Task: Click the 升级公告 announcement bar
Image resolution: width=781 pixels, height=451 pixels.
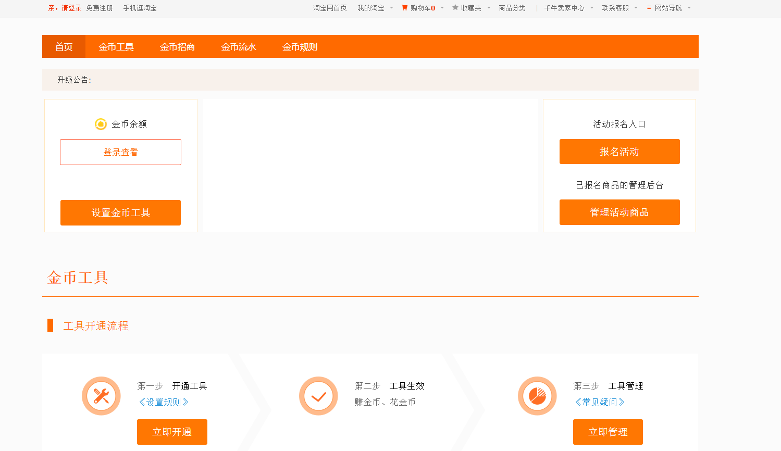Action: point(370,80)
